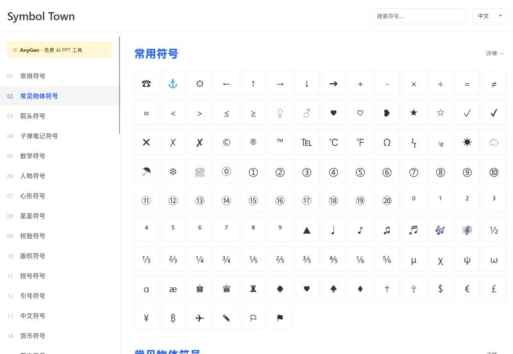Copy the cloud symbol
The height and width of the screenshot is (354, 513).
tap(494, 142)
